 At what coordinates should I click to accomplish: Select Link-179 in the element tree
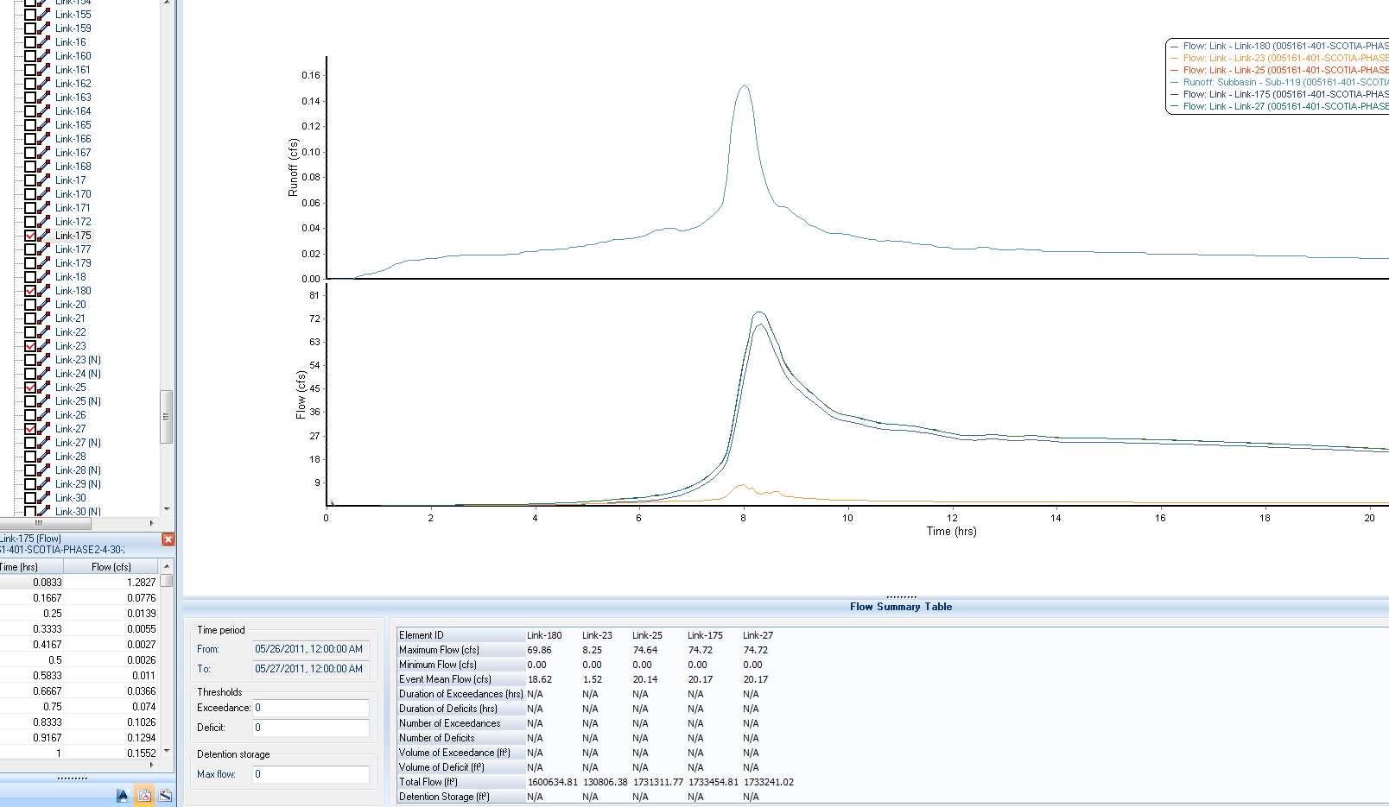73,262
